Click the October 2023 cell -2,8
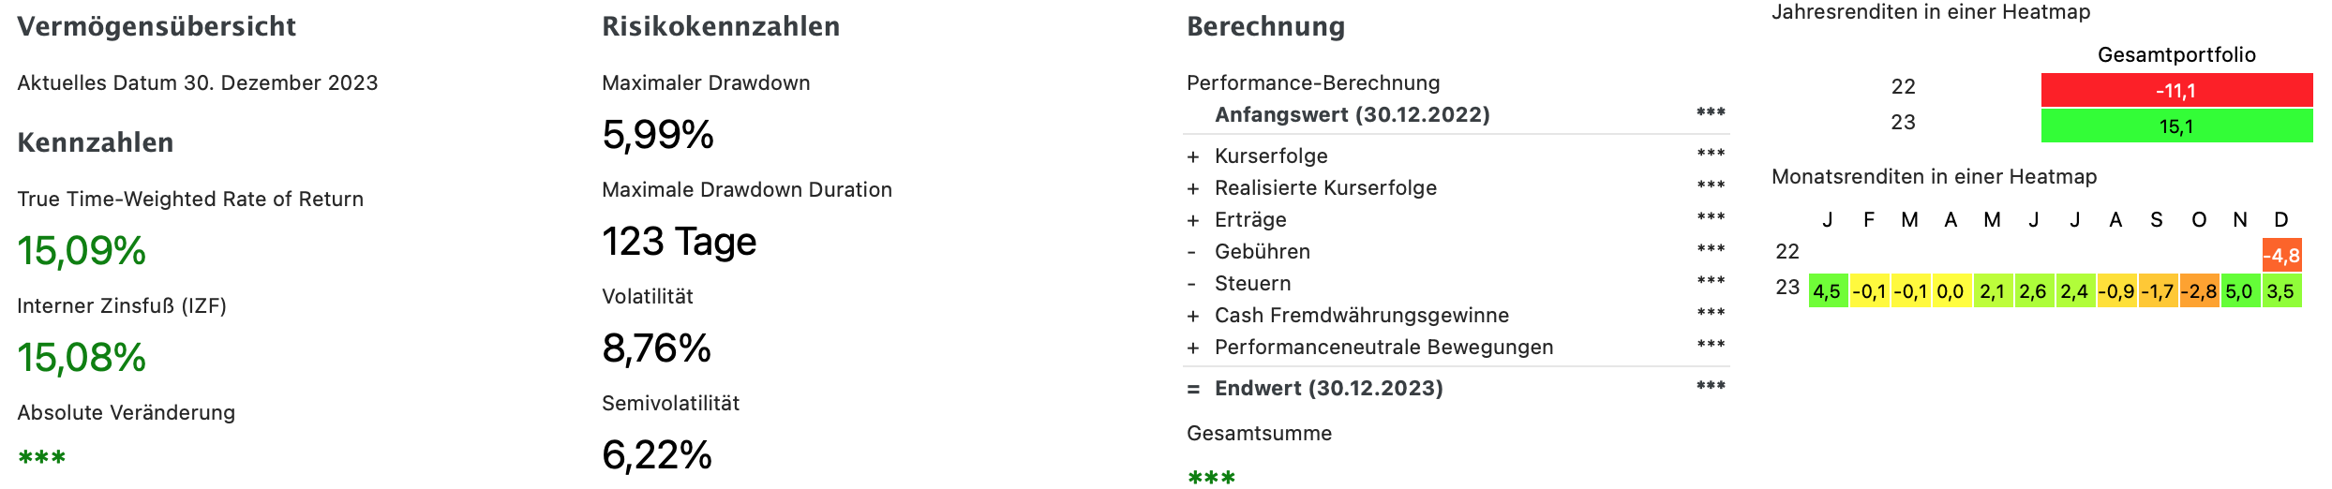Screen dimensions: 2332x489 (2198, 291)
